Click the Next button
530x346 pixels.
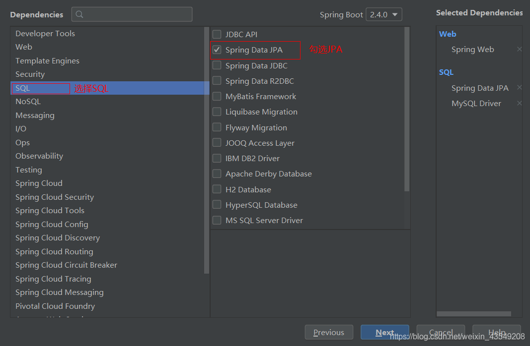point(384,333)
